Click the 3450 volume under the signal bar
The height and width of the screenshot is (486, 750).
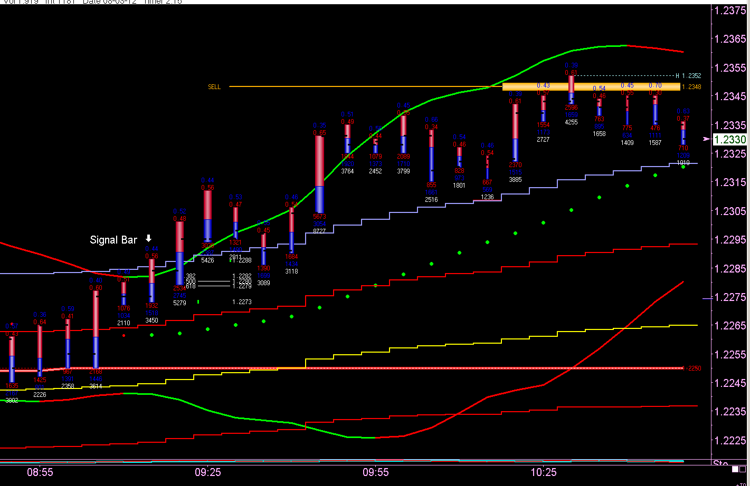click(151, 320)
